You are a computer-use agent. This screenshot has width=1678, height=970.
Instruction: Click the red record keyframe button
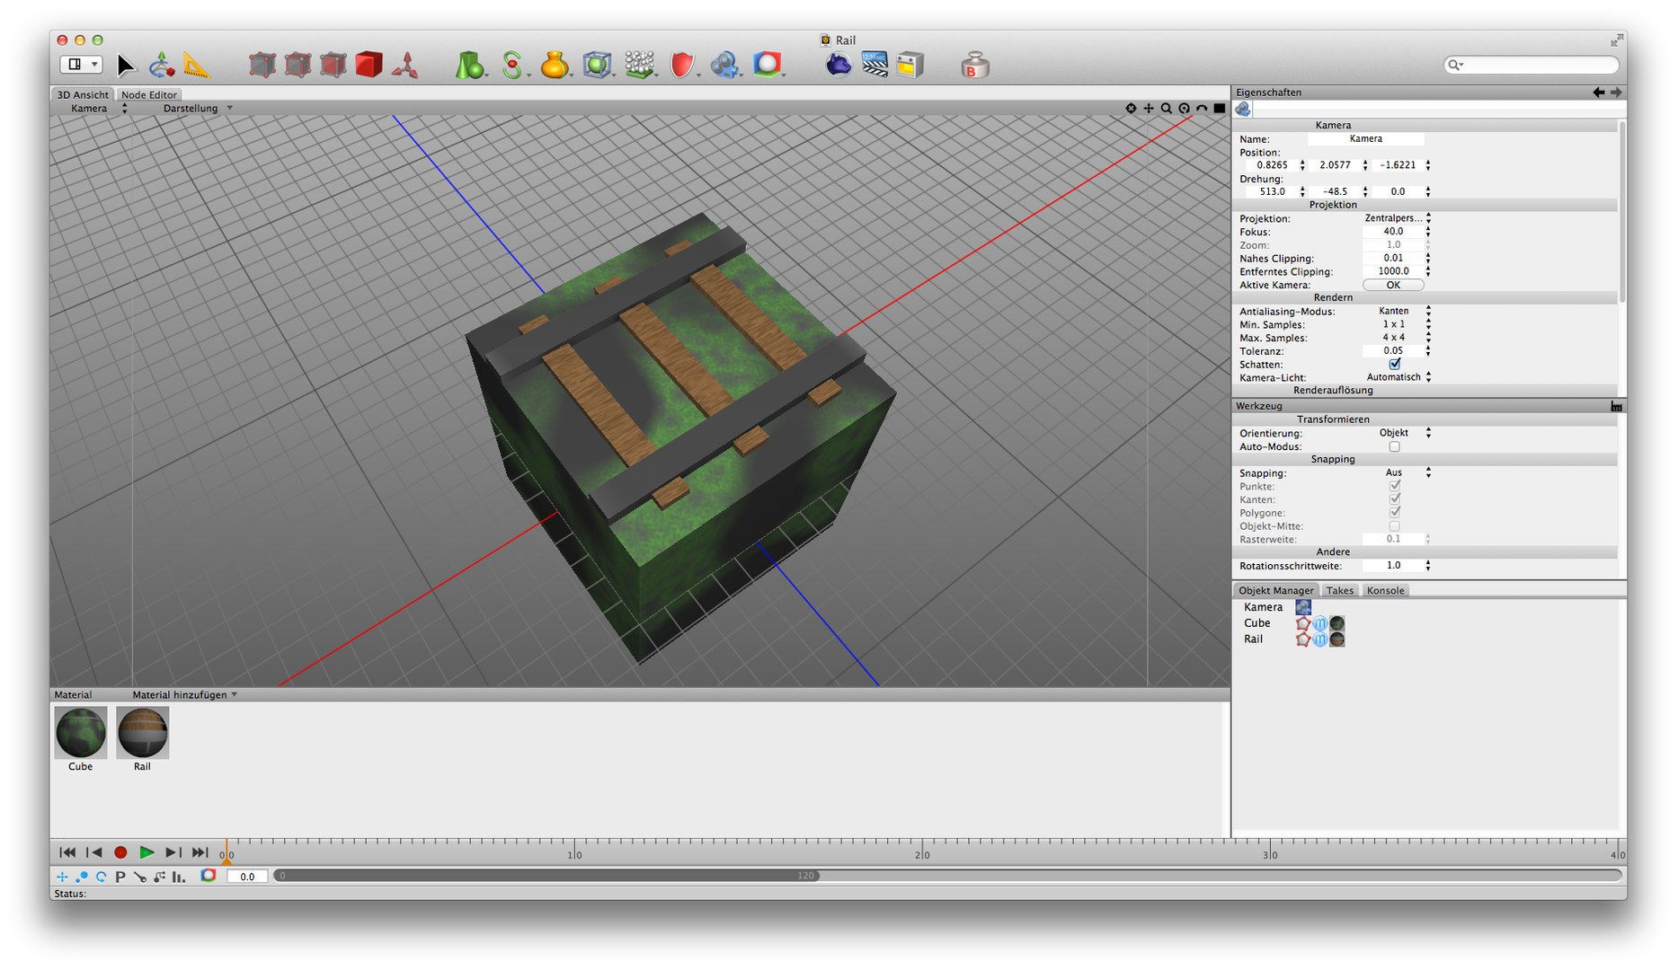(120, 853)
